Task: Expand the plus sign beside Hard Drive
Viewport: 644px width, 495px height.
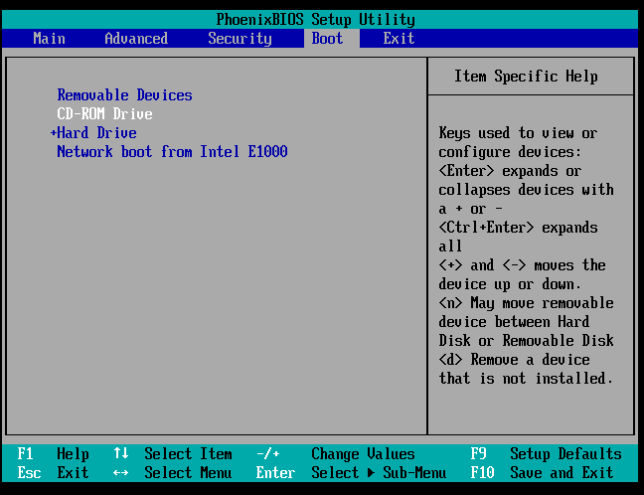Action: pos(53,132)
